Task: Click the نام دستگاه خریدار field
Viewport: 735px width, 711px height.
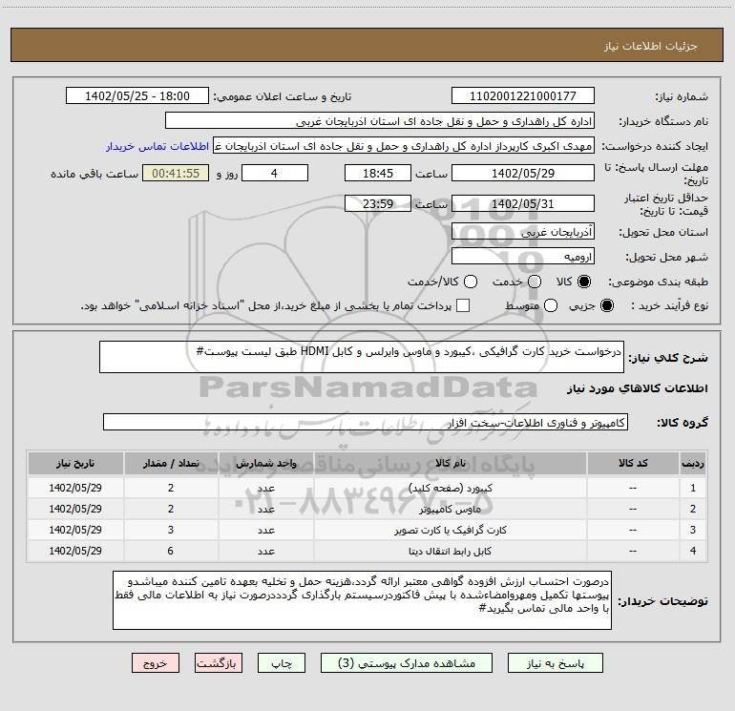Action: point(380,121)
